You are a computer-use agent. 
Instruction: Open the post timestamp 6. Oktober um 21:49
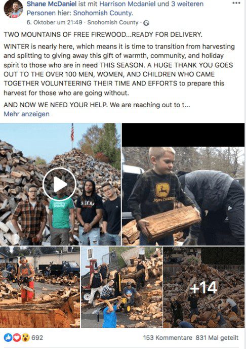pos(54,22)
